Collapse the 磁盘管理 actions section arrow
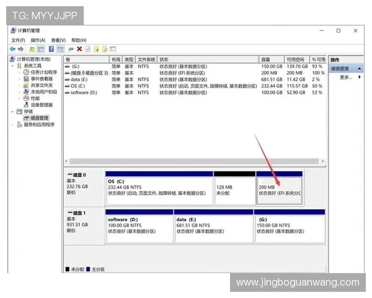372x298 pixels. tap(360, 69)
